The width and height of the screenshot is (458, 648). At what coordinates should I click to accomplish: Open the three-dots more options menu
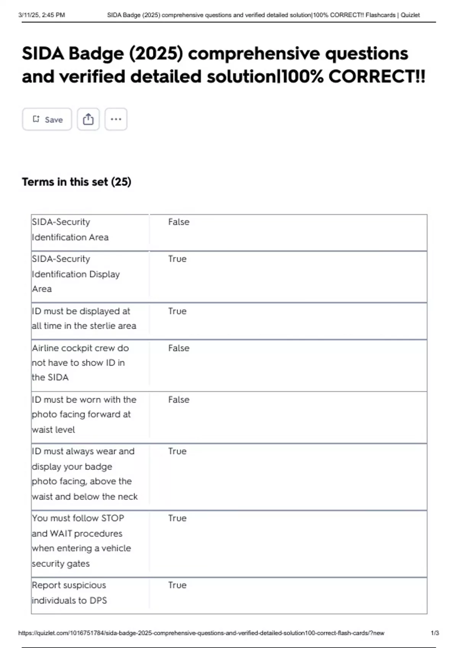pyautogui.click(x=116, y=119)
